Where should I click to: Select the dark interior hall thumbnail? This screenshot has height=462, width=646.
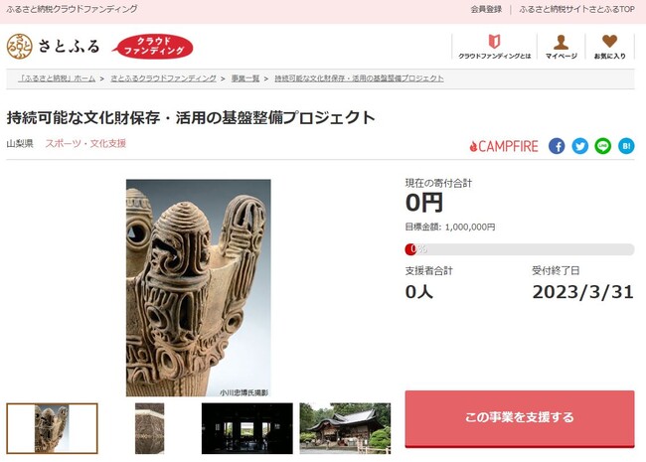tap(247, 428)
